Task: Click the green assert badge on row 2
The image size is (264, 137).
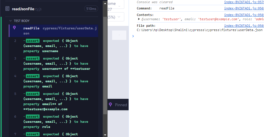Action: (33, 41)
